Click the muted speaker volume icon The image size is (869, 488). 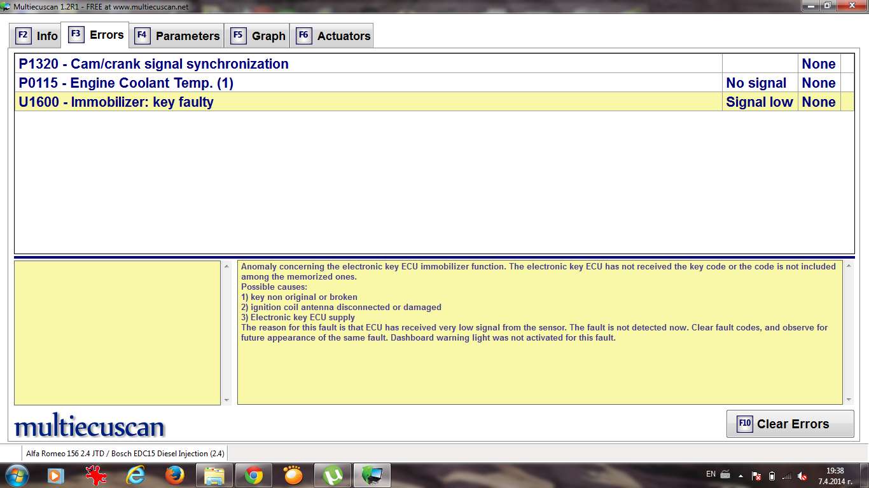(x=802, y=476)
